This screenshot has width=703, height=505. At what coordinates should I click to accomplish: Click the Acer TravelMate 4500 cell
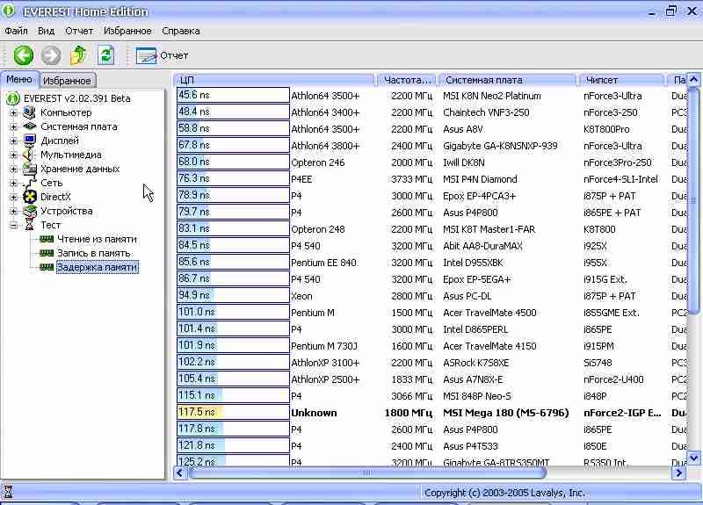(489, 313)
